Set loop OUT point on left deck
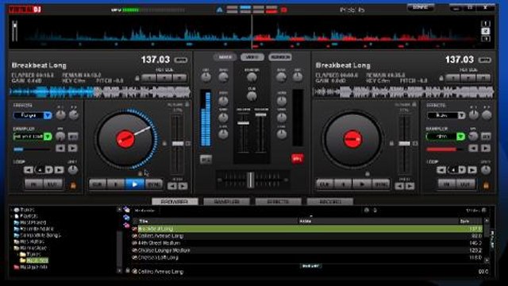Screen dimensions: 508x286 point(53,184)
